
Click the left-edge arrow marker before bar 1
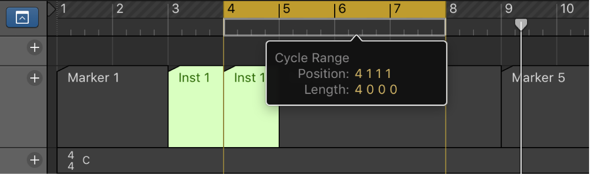[51, 9]
